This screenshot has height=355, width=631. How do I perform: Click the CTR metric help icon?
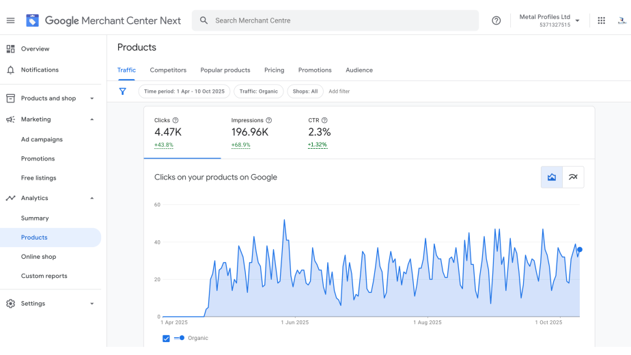(324, 120)
